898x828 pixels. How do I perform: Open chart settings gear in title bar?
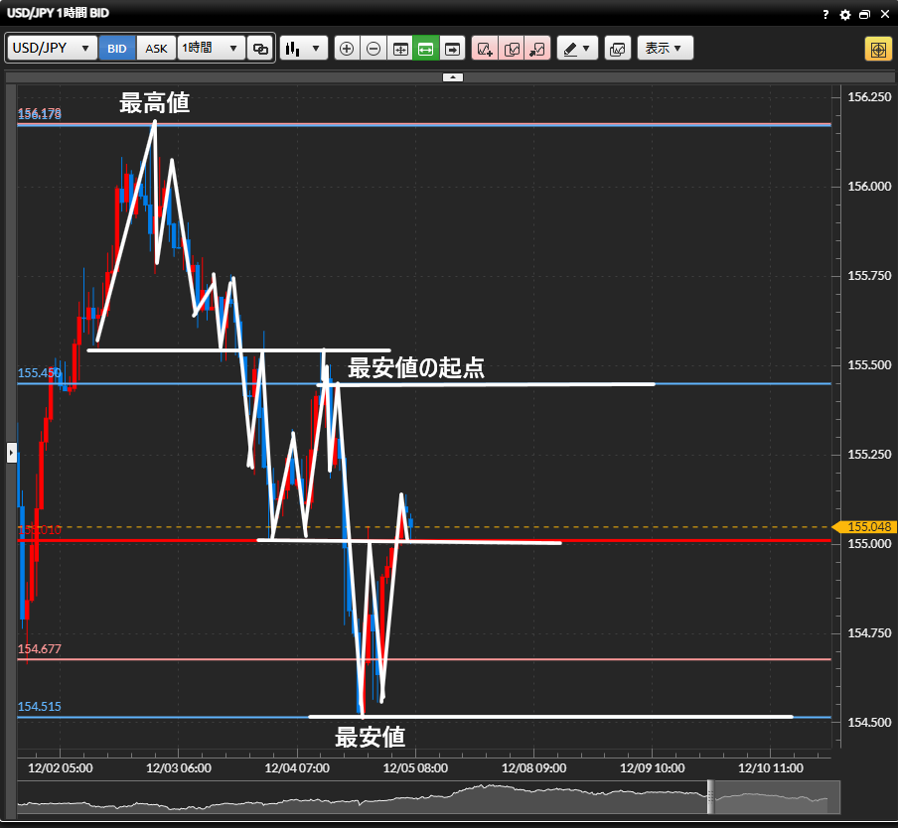845,15
